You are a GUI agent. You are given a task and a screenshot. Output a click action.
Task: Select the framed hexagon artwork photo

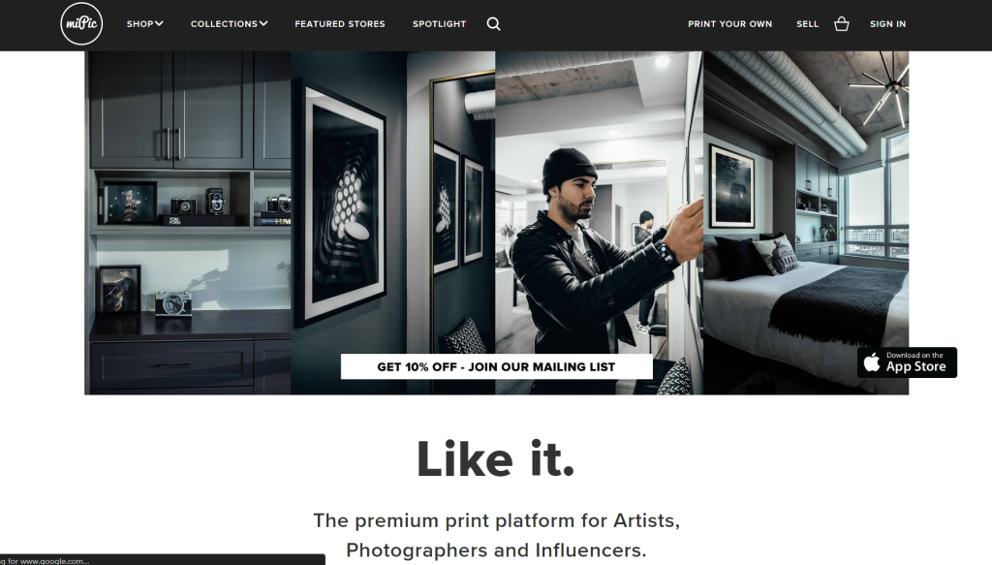(393, 223)
